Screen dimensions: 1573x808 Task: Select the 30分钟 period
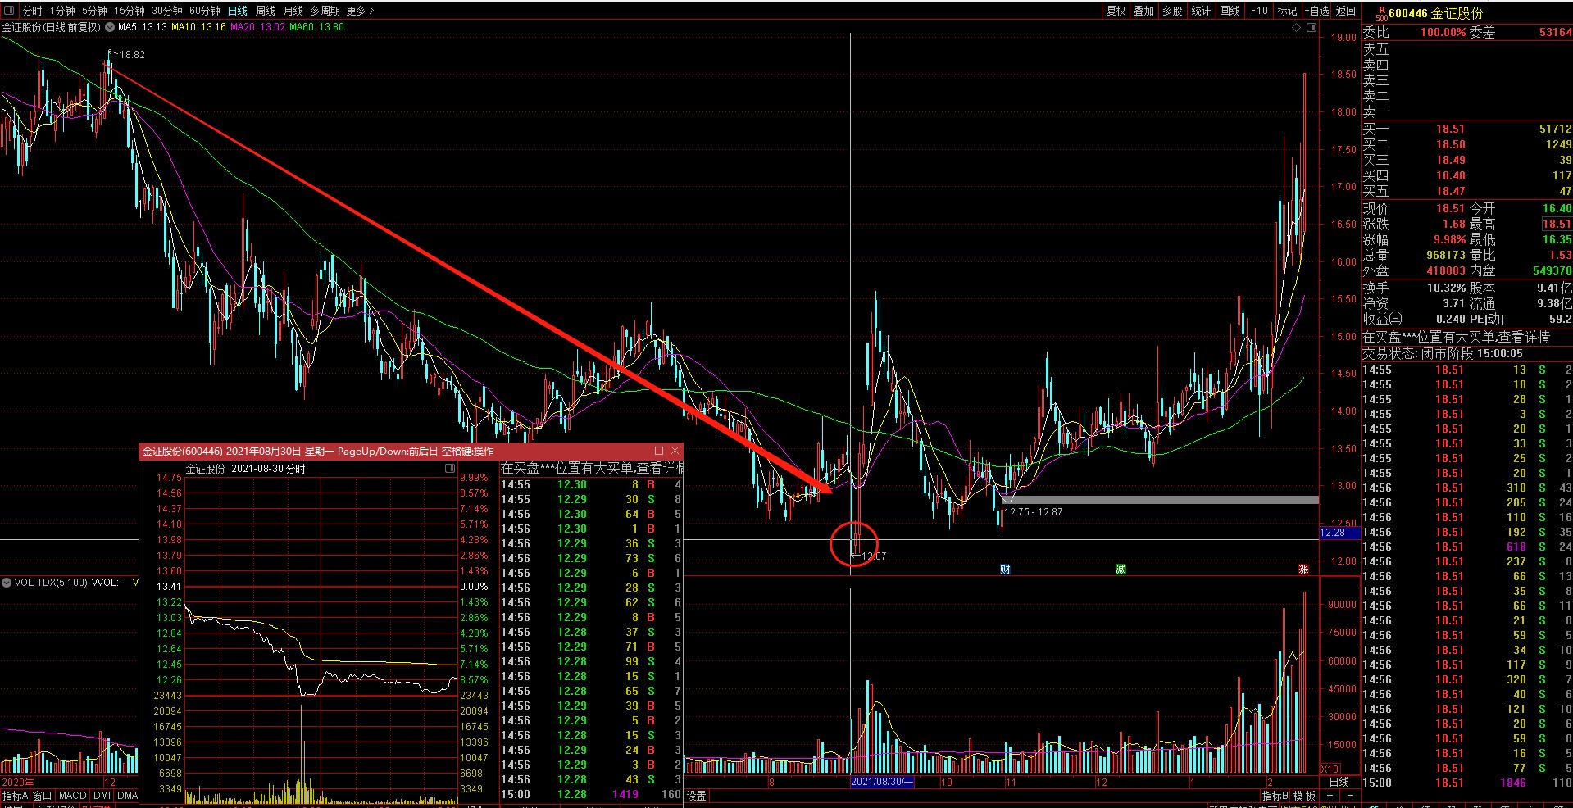tap(166, 11)
